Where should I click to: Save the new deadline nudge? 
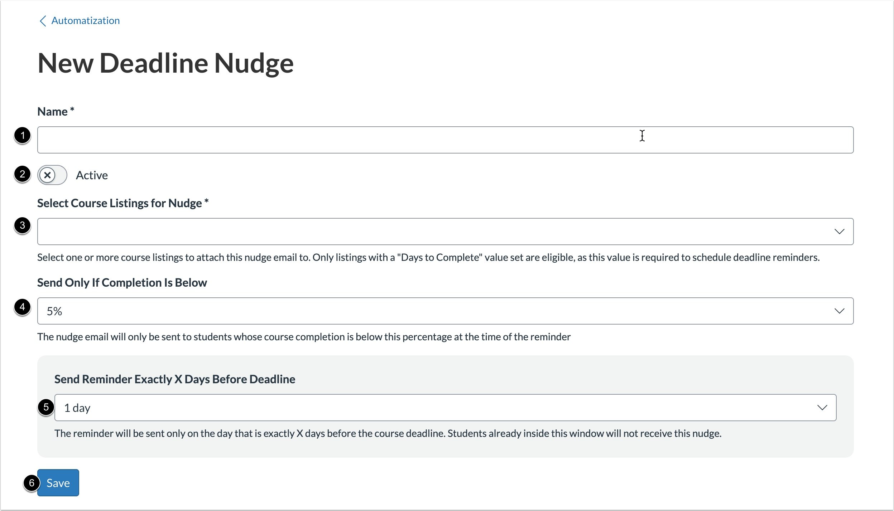58,483
